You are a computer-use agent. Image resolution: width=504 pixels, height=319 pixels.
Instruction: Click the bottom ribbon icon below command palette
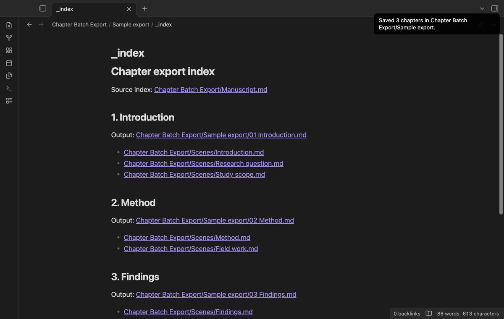pos(9,101)
